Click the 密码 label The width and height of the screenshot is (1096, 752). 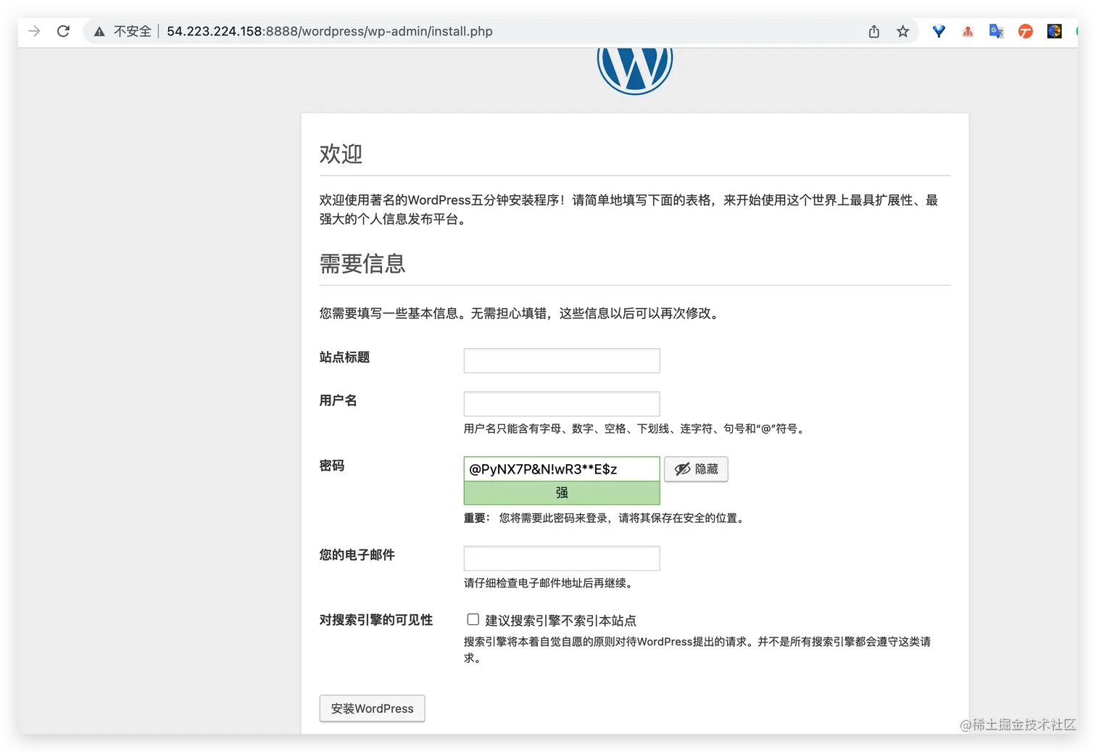point(332,466)
